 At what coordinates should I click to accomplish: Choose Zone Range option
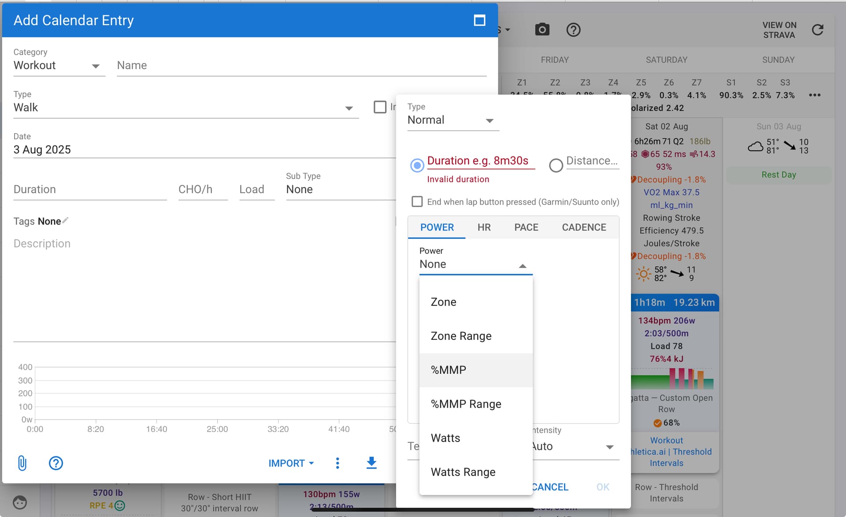(476, 336)
